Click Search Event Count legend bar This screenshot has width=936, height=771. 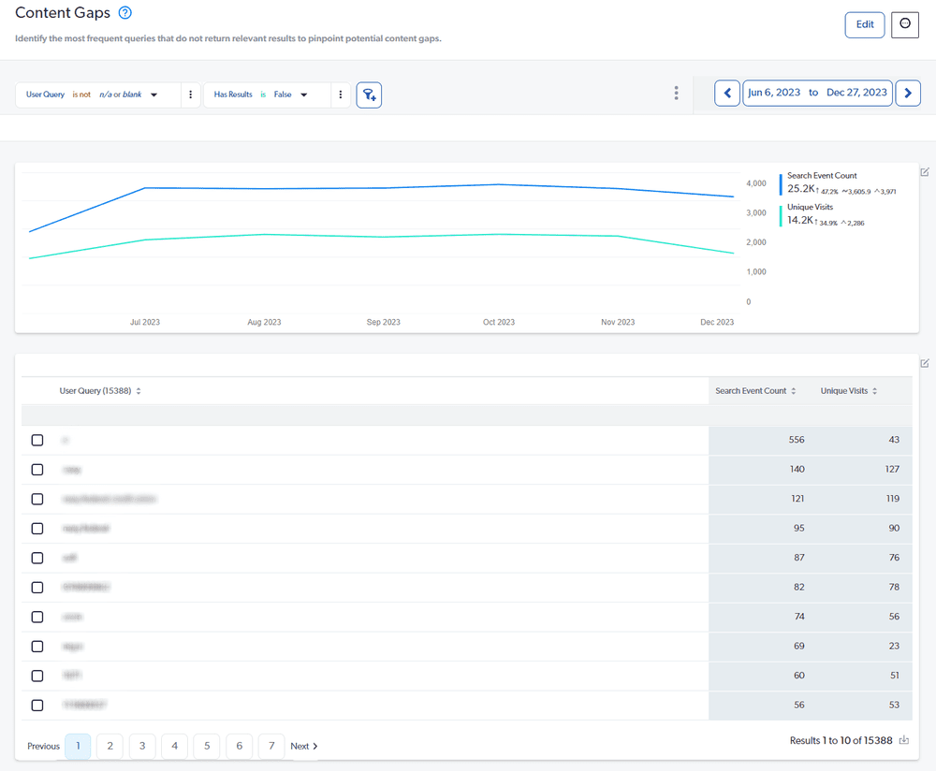tap(781, 183)
